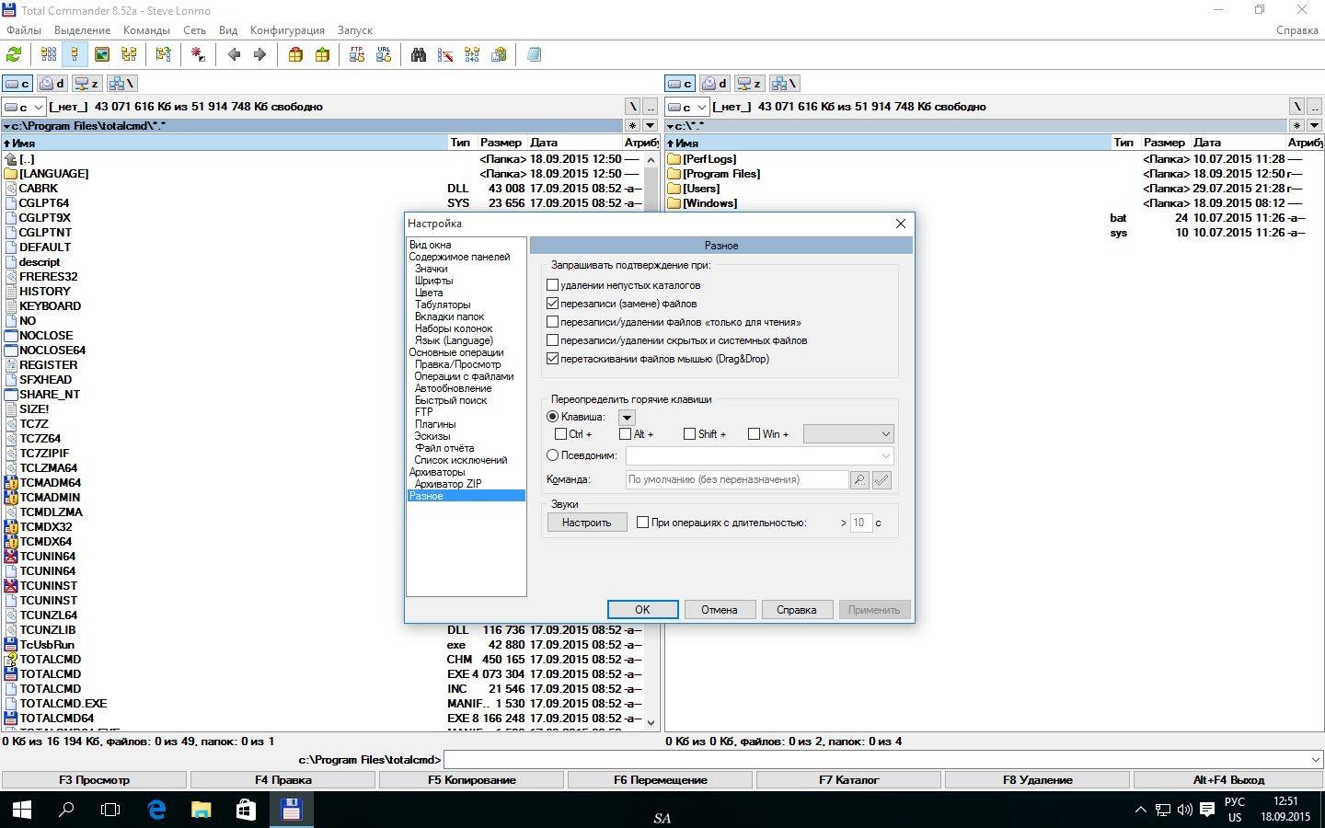Viewport: 1325px width, 828px height.
Task: Select the full details view toolbar icon
Action: click(75, 55)
